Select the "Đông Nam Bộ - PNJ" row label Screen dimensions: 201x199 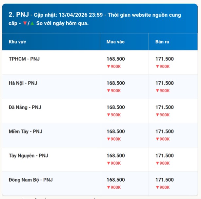point(30,180)
